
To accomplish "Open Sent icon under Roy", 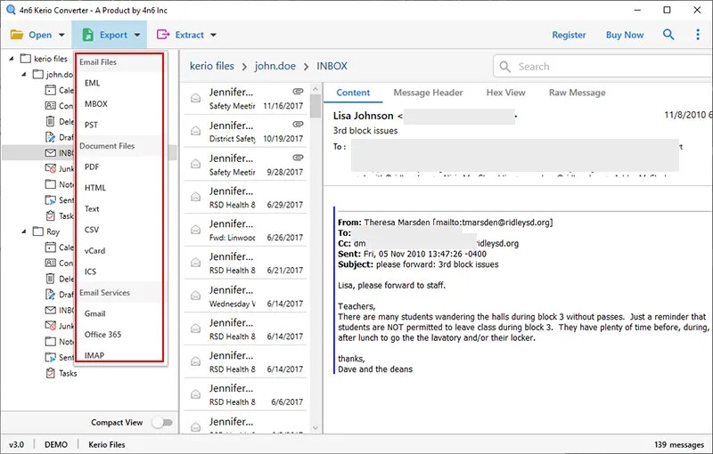I will [50, 357].
